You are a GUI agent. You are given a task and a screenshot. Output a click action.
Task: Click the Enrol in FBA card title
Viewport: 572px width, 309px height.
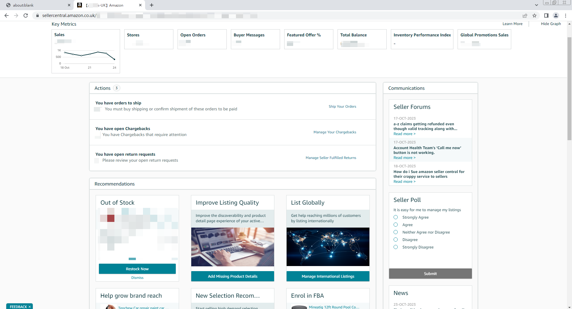point(307,296)
